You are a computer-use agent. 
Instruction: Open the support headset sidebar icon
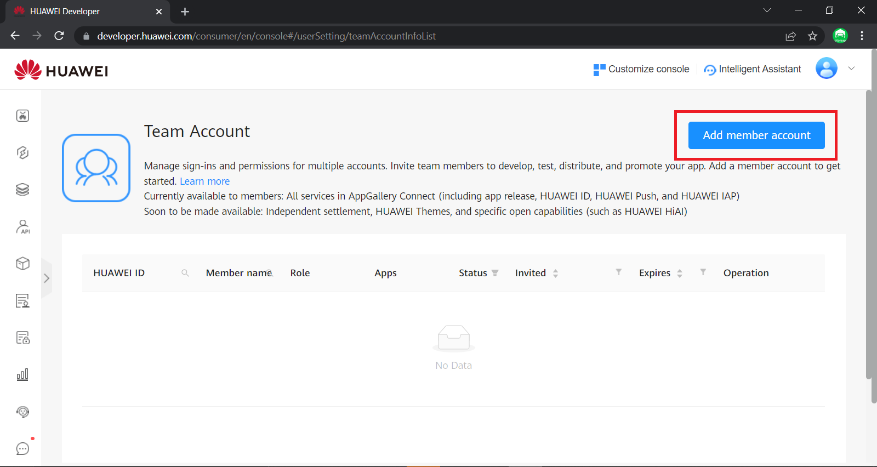22,412
